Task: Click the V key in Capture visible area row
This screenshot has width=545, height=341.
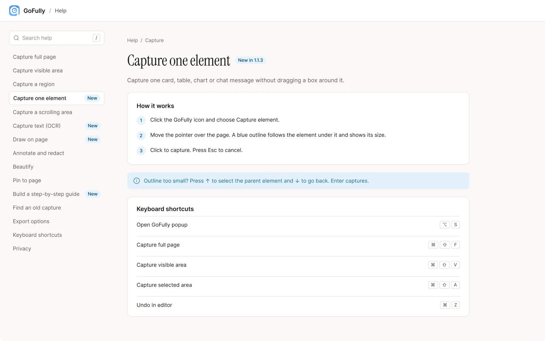Action: click(x=455, y=265)
